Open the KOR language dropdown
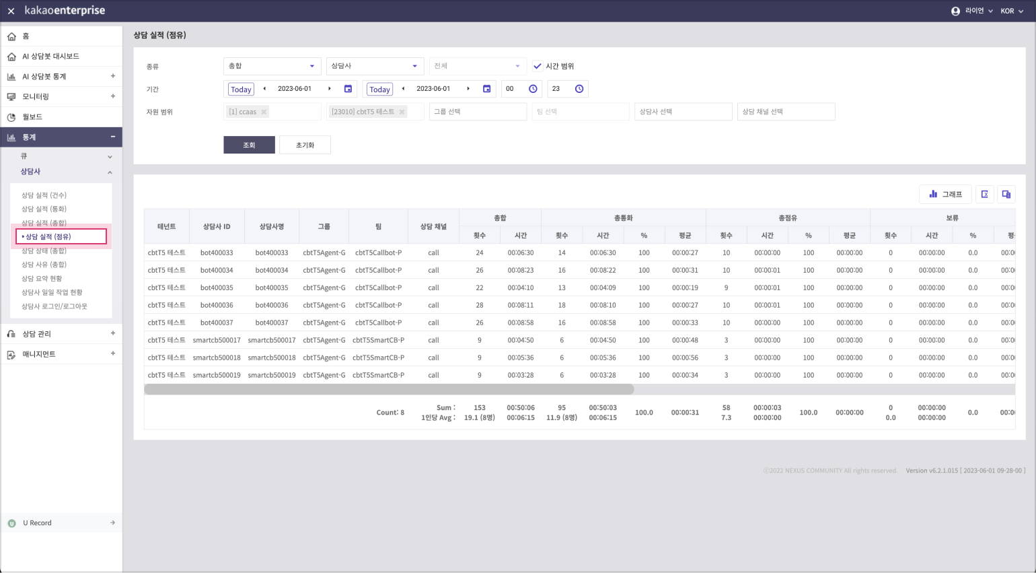The height and width of the screenshot is (573, 1036). (x=1012, y=11)
